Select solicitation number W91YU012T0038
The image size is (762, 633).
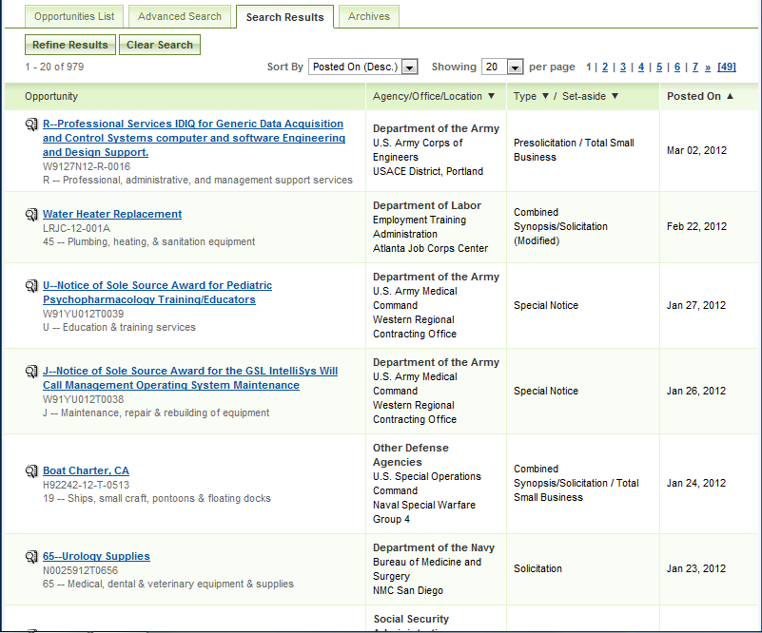click(83, 399)
